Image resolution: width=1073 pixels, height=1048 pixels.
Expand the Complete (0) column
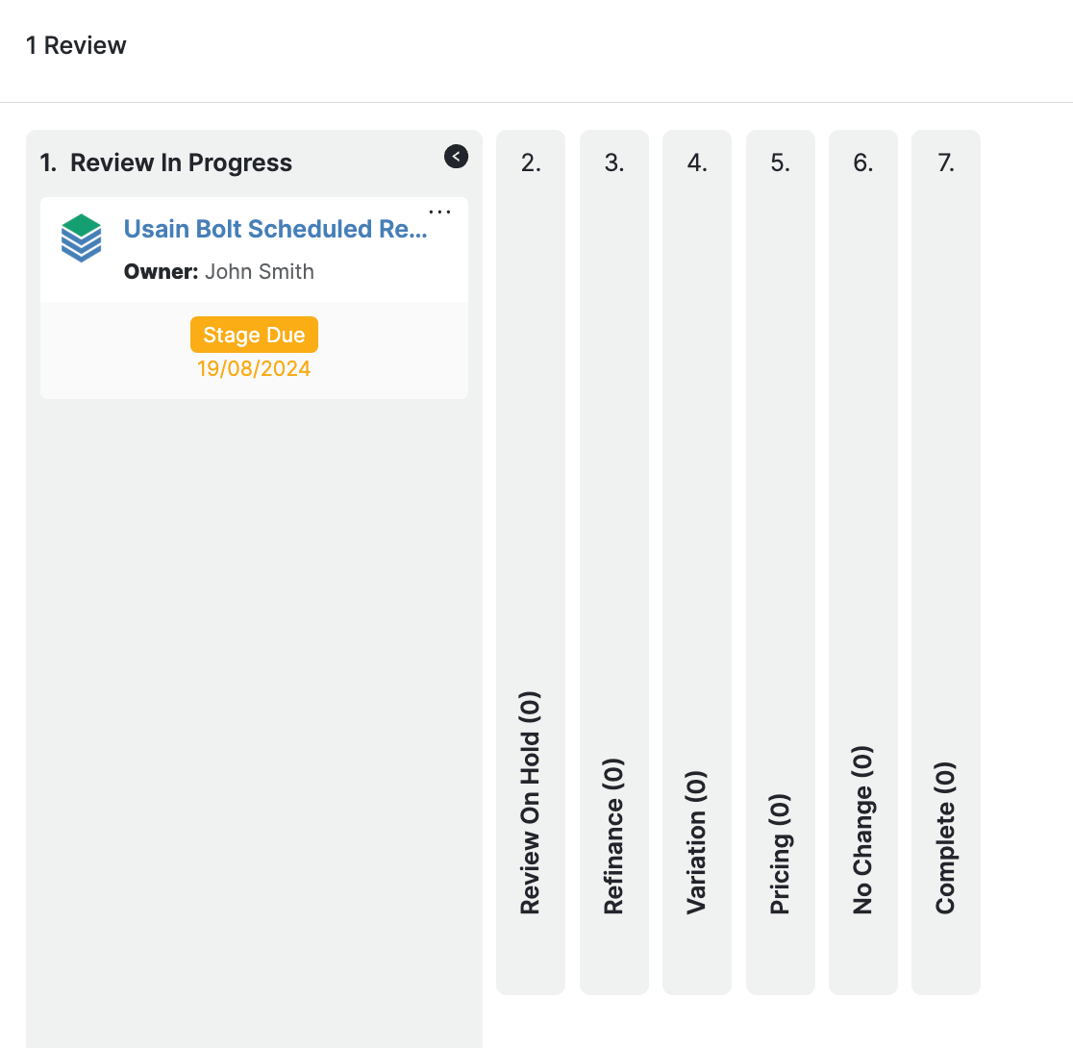click(945, 837)
